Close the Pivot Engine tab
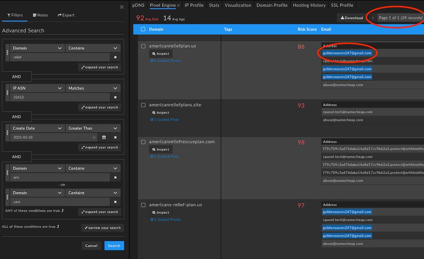This screenshot has height=259, width=424. [x=179, y=6]
